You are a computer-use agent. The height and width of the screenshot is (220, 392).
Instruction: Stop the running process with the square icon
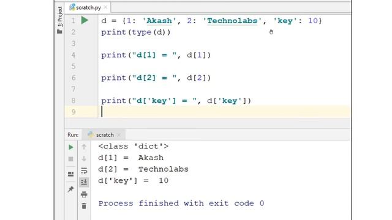pyautogui.click(x=71, y=159)
